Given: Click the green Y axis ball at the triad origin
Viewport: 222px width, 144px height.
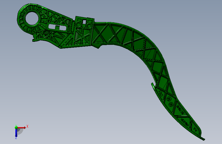Looking at the screenshot, I should [16, 128].
